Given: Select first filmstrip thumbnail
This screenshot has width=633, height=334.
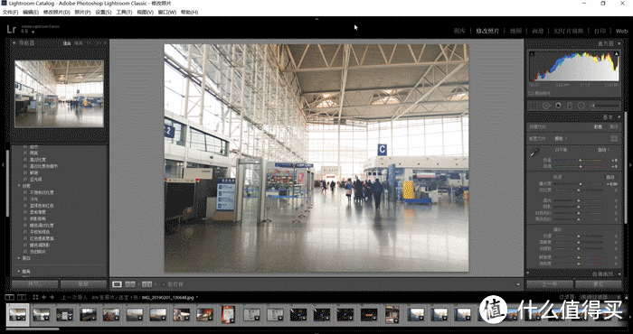Looking at the screenshot, I should click(x=18, y=315).
